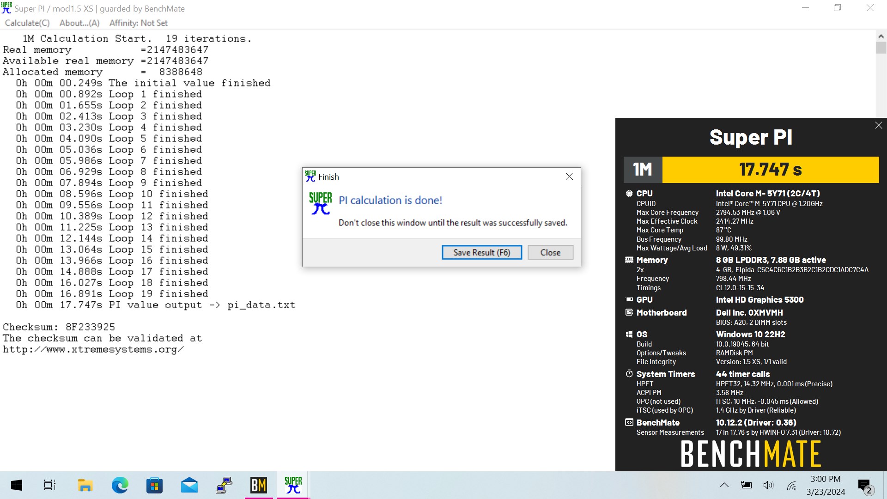
Task: Close the Finish dialog using the X
Action: coord(569,176)
